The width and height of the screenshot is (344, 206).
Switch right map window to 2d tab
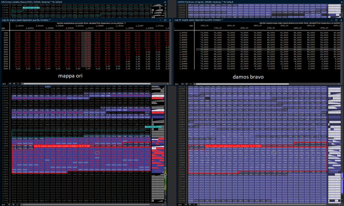[x=182, y=84]
